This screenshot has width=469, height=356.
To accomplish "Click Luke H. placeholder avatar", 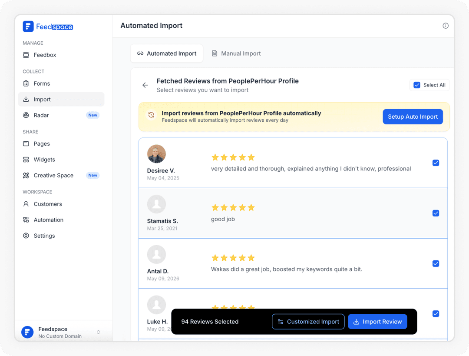I will (156, 305).
